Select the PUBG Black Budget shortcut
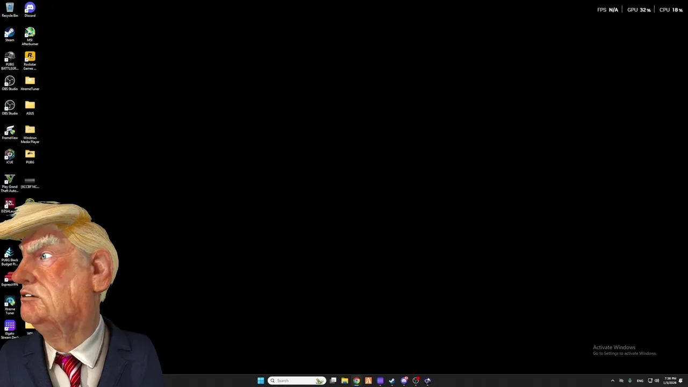This screenshot has height=387, width=688. 10,257
